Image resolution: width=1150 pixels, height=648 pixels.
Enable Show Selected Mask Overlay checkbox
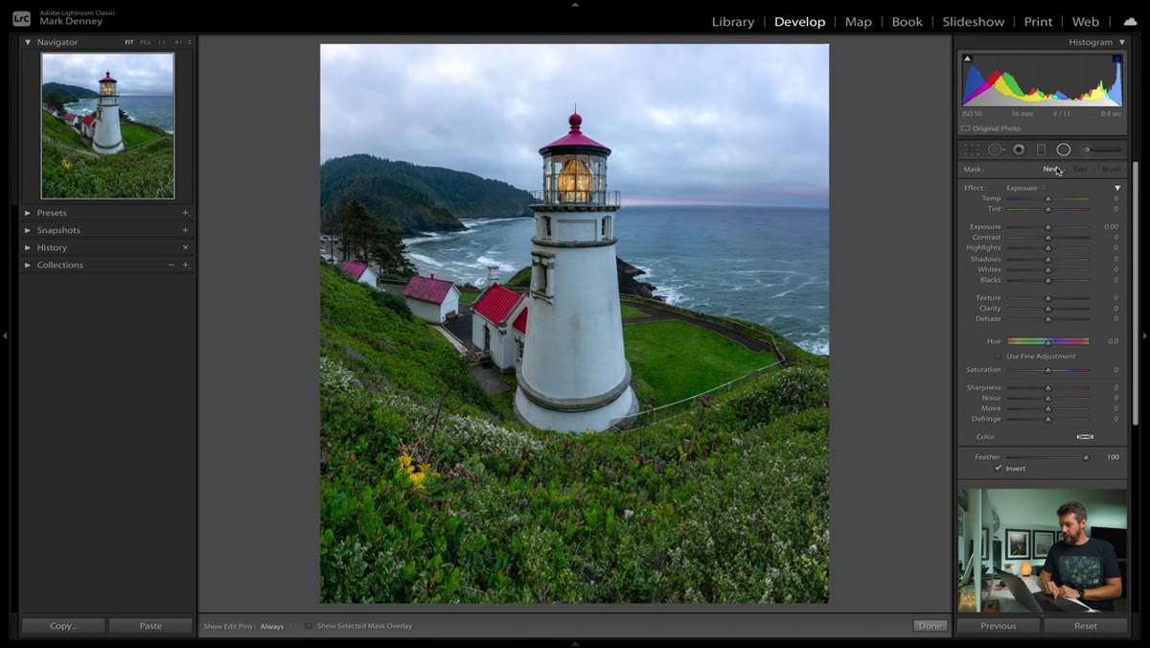pyautogui.click(x=309, y=626)
